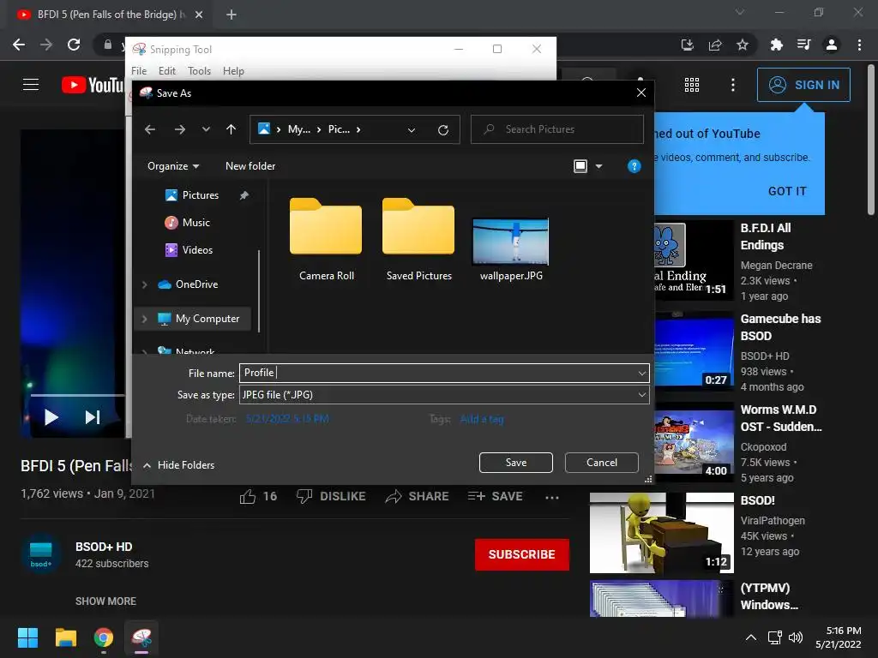Viewport: 878px width, 658px height.
Task: Click the Search Pictures field
Action: (557, 129)
